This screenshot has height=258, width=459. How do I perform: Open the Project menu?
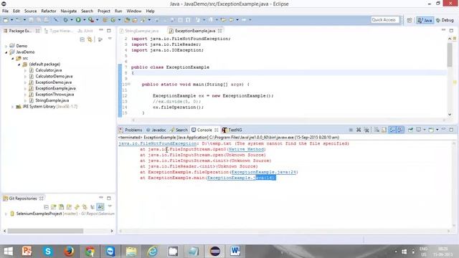point(103,11)
